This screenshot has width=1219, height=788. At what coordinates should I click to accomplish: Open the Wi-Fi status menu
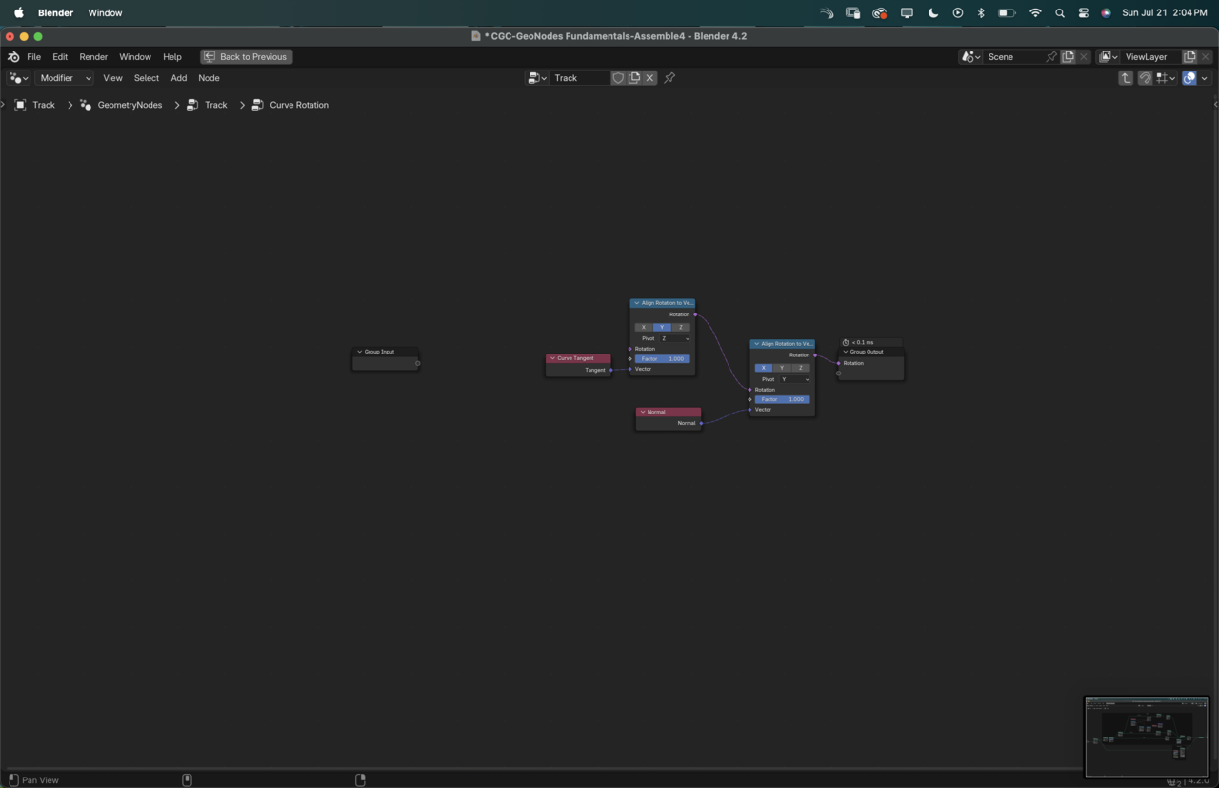(1035, 13)
